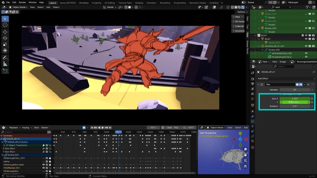The image size is (317, 178).
Task: Open the View Layer properties tab icon
Action: 253,89
